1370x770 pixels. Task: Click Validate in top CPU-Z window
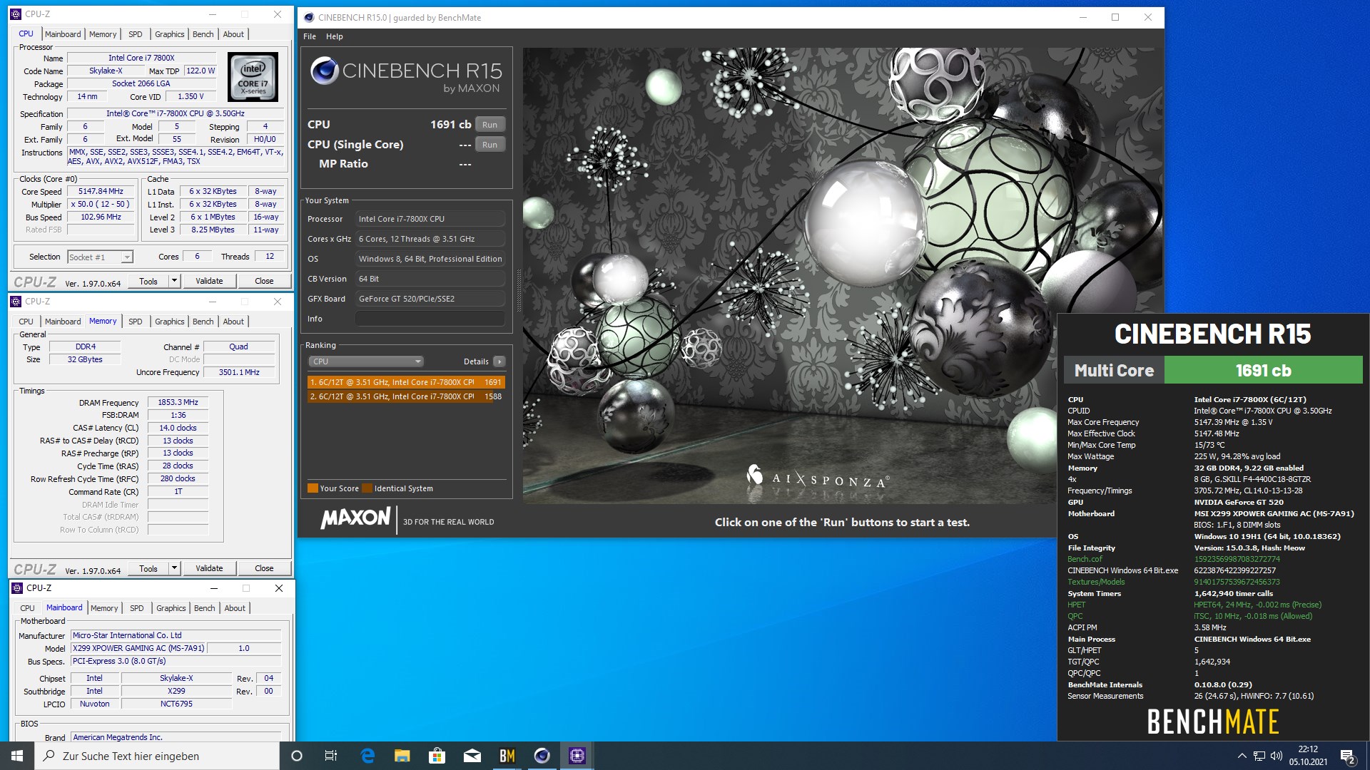pyautogui.click(x=209, y=281)
